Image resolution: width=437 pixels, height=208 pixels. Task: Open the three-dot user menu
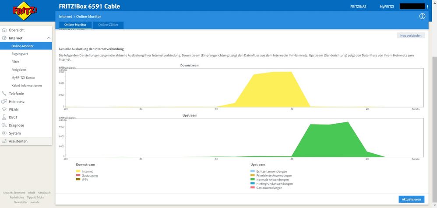[x=427, y=7]
